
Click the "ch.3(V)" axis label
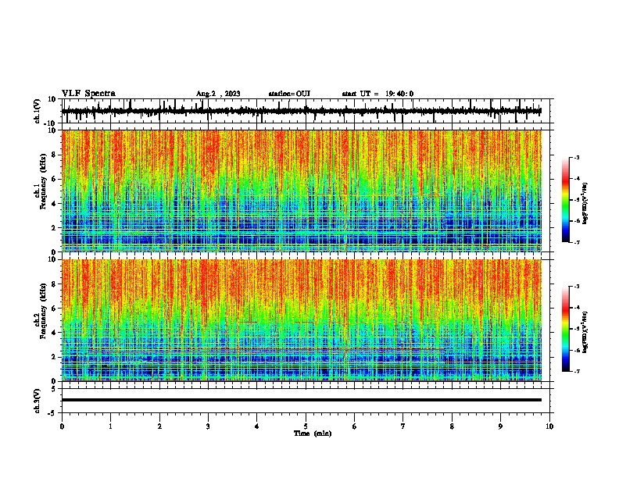click(38, 401)
